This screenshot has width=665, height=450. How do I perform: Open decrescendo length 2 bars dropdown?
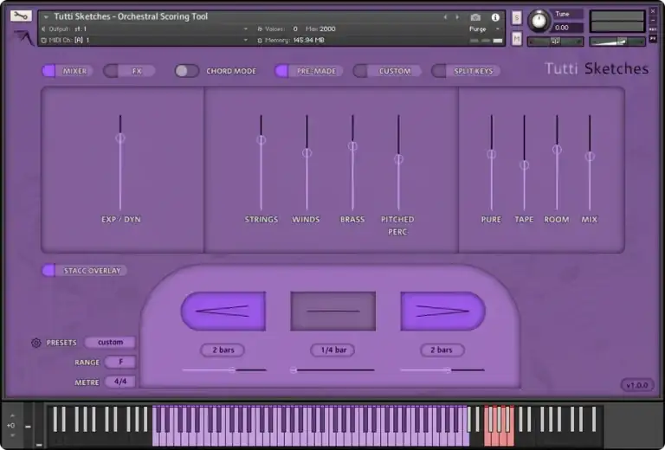(442, 350)
